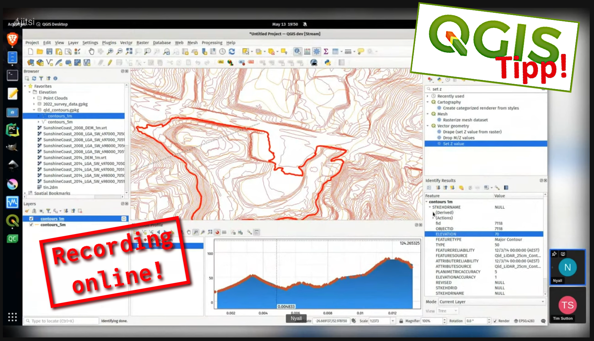Select the Zoom Out magnifier tool
The width and height of the screenshot is (594, 341).
click(120, 52)
